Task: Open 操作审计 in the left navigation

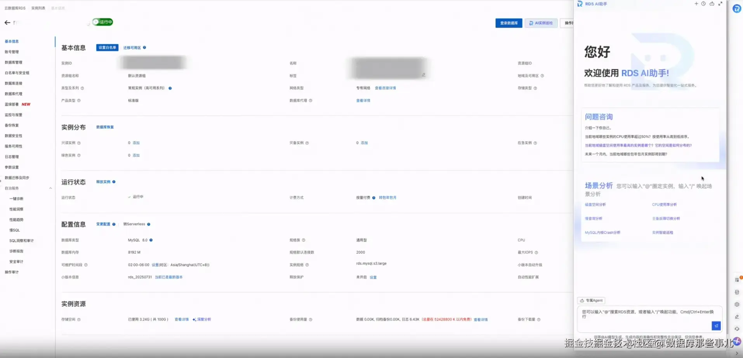Action: tap(12, 272)
